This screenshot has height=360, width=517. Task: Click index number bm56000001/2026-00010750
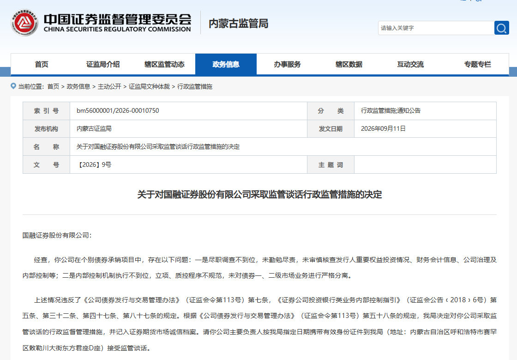(x=118, y=110)
